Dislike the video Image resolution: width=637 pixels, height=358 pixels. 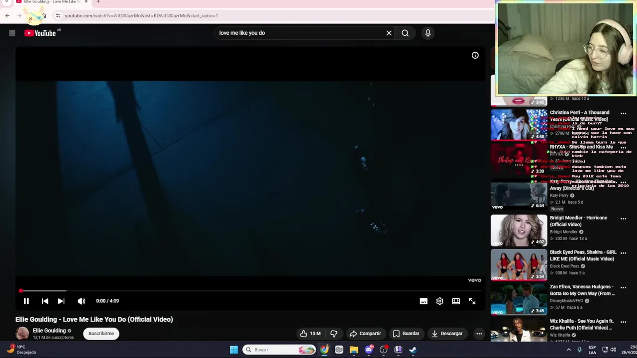click(334, 334)
